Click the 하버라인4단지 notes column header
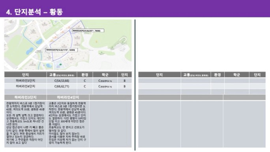This screenshot has height=152, width=270. (x=68, y=98)
